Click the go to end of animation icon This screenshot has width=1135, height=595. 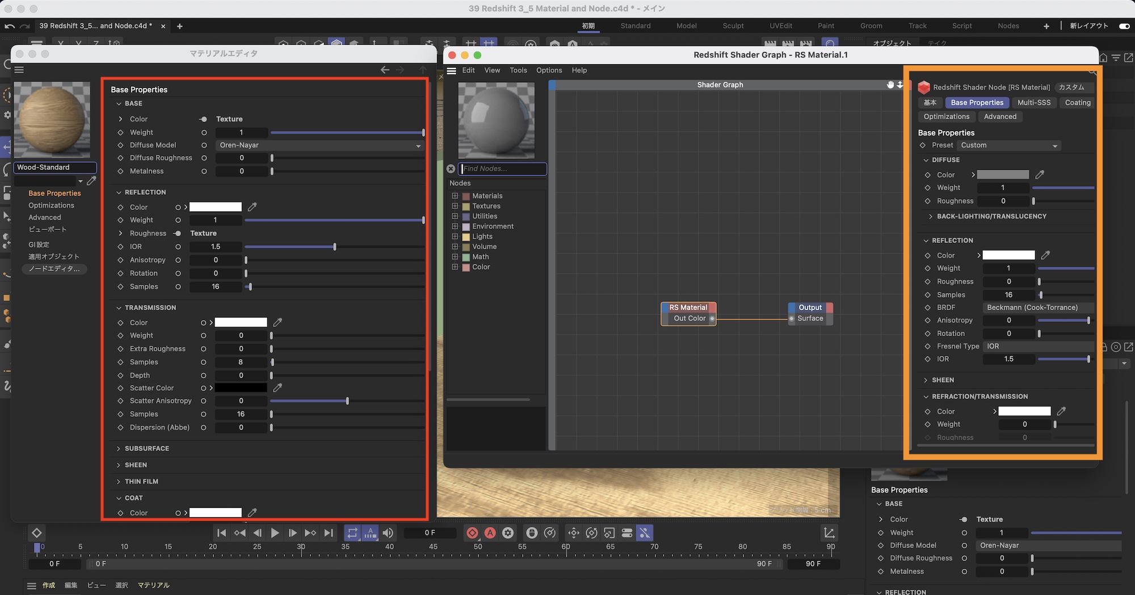[328, 533]
